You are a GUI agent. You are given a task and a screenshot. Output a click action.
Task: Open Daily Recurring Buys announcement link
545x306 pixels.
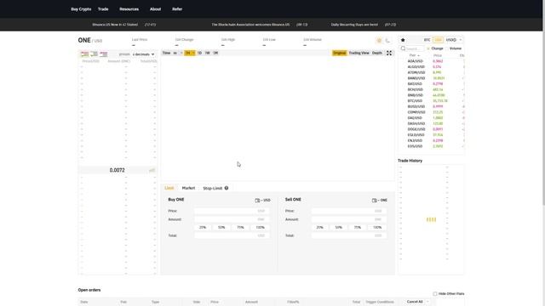(x=354, y=25)
